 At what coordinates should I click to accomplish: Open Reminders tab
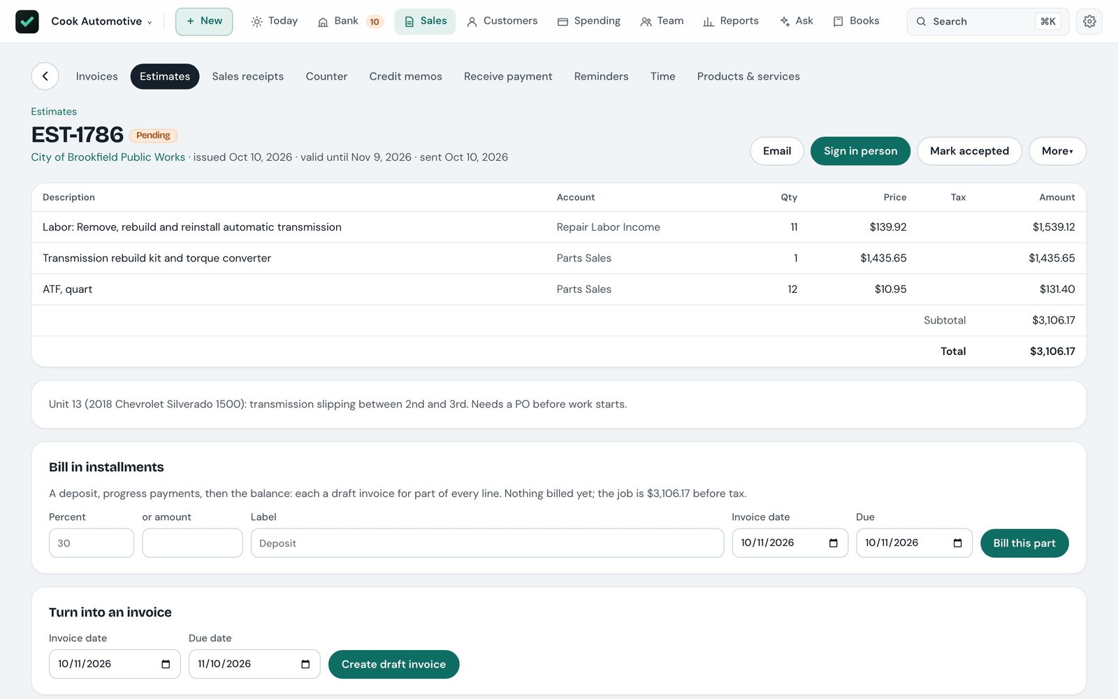[601, 76]
